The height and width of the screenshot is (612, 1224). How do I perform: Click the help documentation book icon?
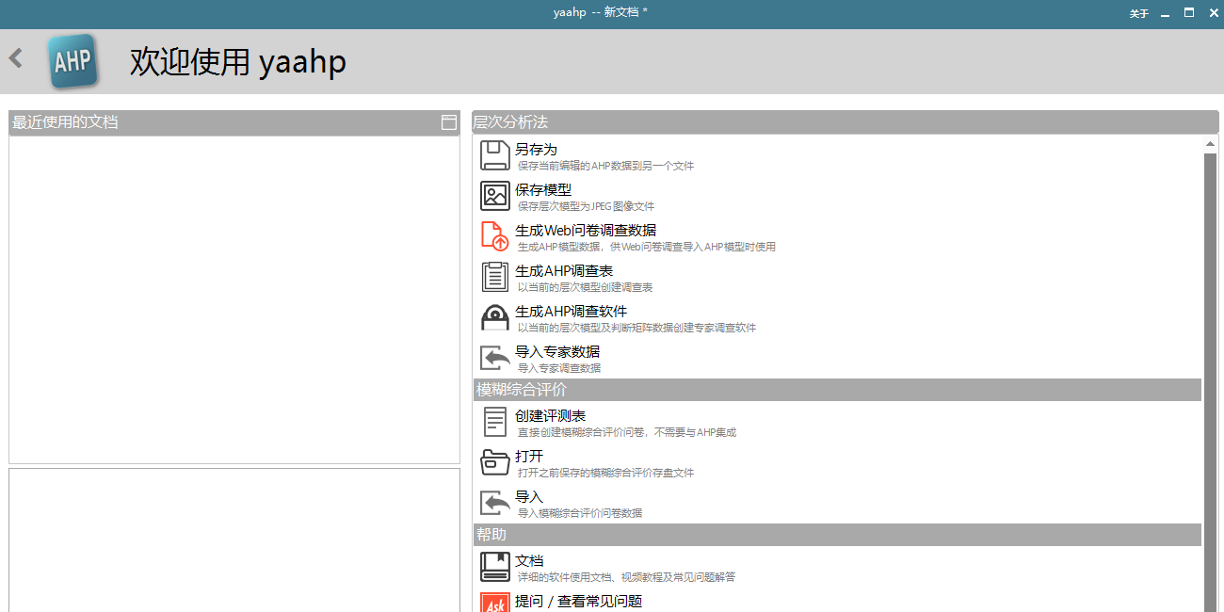(x=495, y=567)
